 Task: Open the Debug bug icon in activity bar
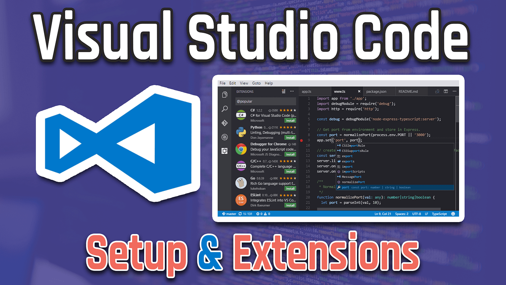(x=225, y=137)
